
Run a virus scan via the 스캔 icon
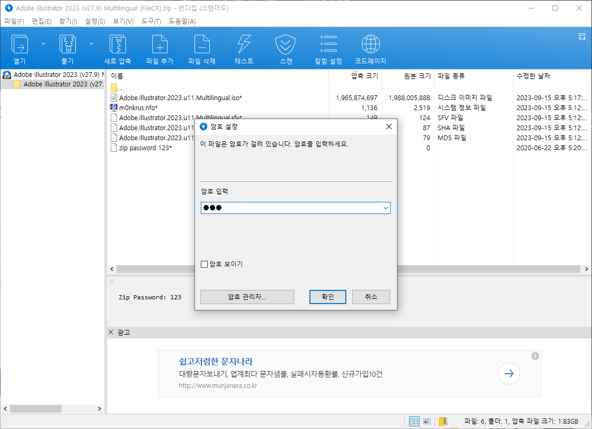pos(286,47)
